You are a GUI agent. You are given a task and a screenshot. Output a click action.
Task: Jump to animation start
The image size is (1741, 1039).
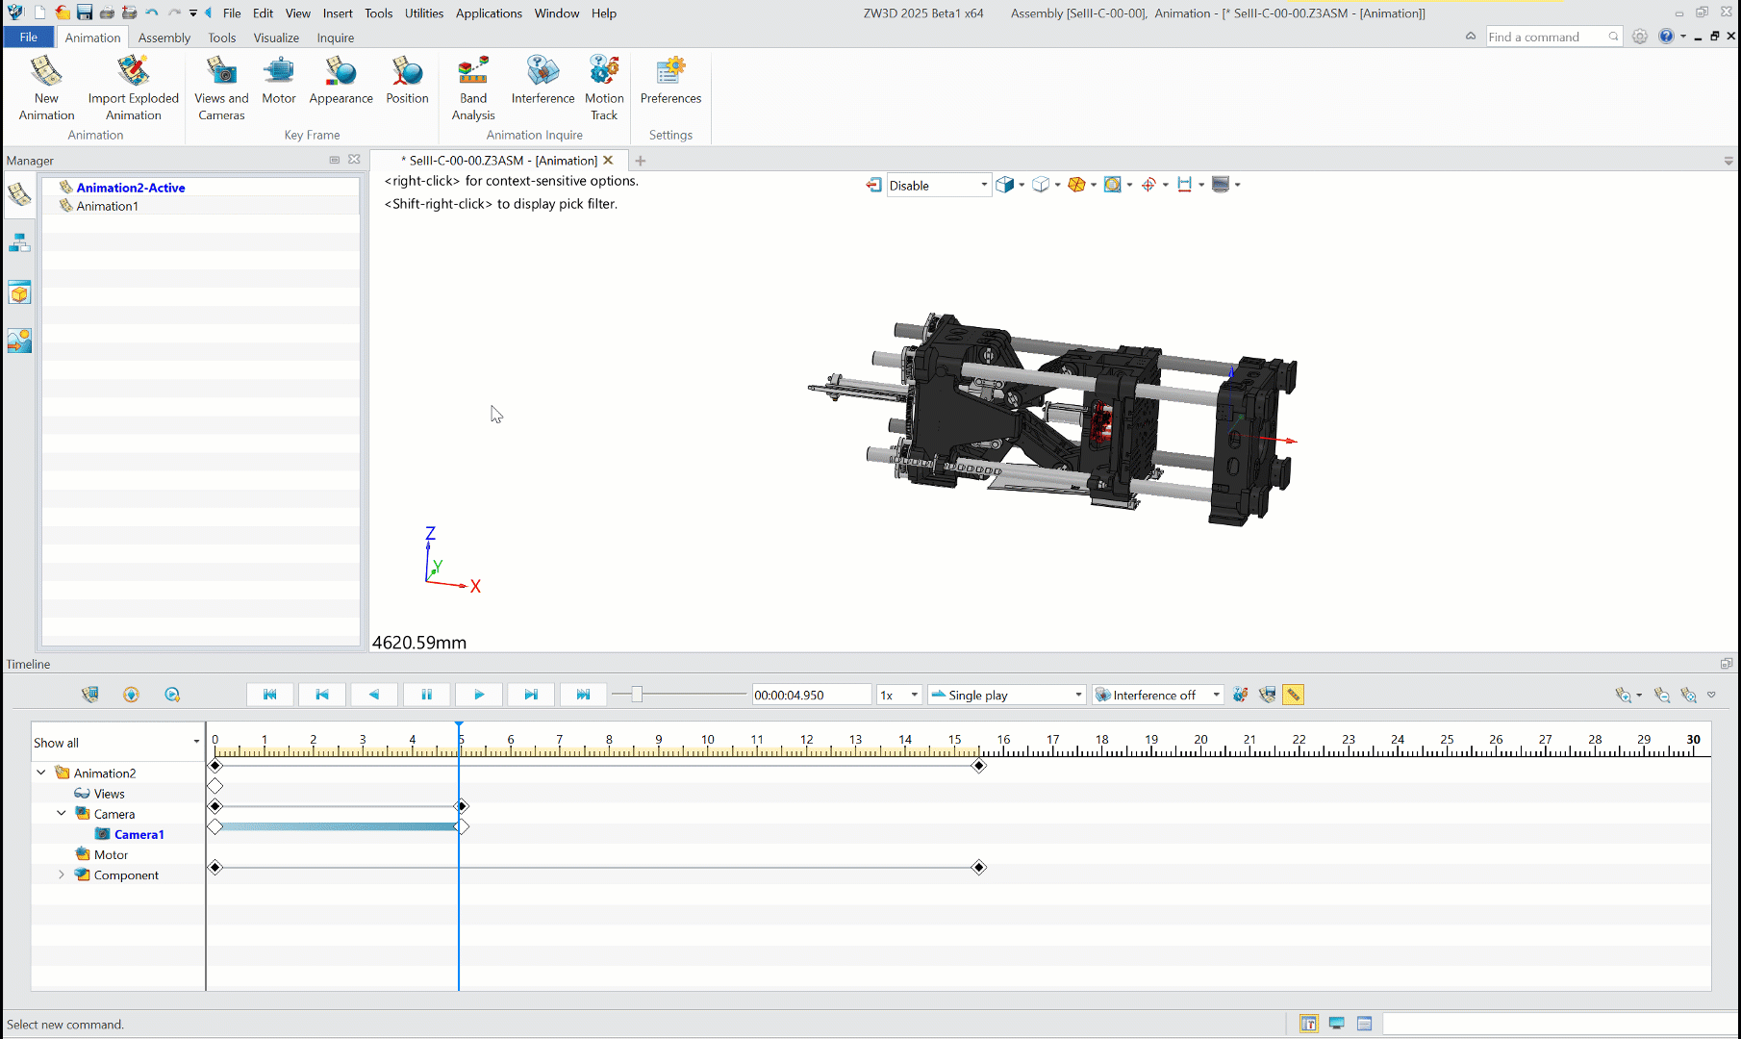click(x=270, y=695)
